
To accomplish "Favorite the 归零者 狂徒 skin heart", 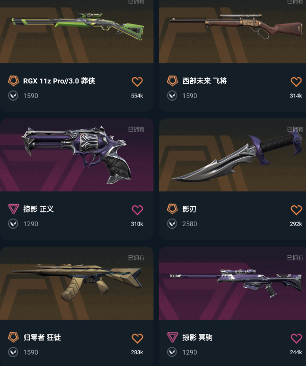I will click(137, 338).
